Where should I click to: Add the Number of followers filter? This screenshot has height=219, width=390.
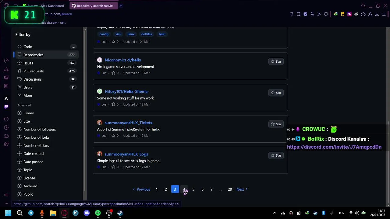[37, 129]
